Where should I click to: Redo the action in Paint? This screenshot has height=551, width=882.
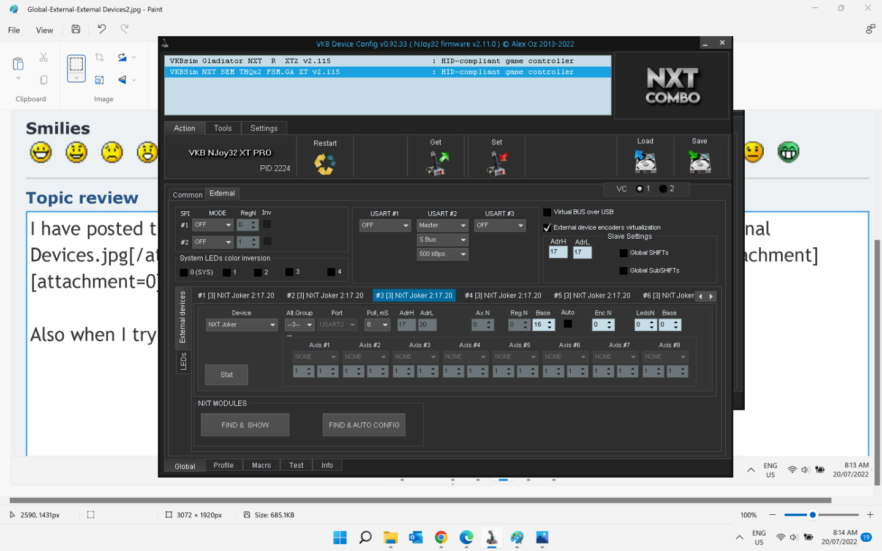124,29
